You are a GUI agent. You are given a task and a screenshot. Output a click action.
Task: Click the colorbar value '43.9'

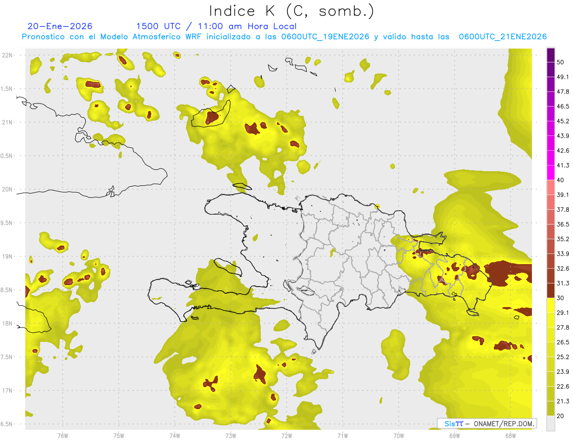pos(563,136)
